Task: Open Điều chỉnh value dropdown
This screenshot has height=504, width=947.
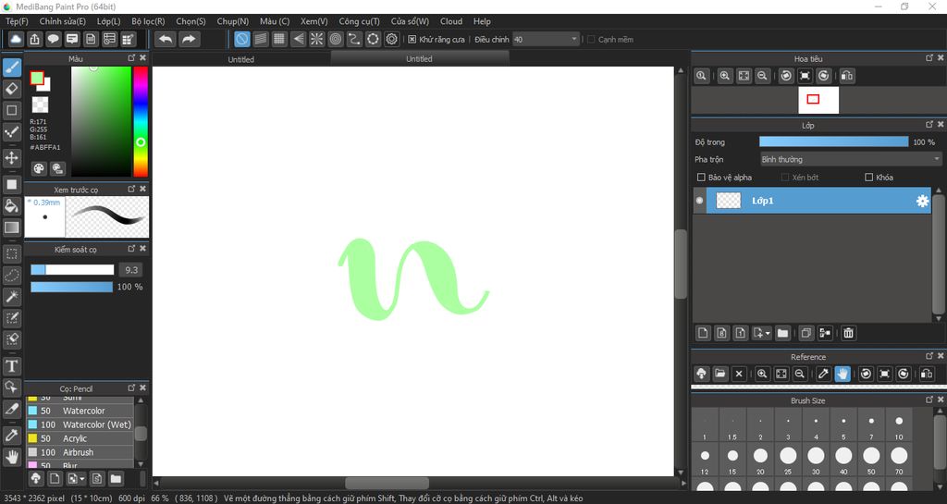Action: coord(573,39)
